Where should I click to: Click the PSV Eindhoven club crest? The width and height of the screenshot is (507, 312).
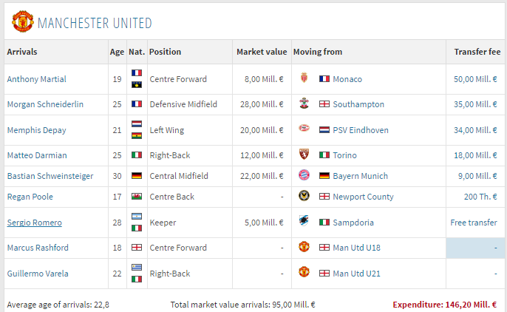click(304, 129)
